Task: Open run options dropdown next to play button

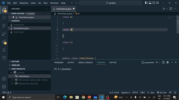Action: [167, 9]
